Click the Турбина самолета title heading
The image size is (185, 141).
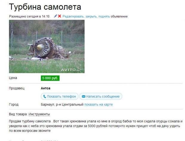pos(45,7)
